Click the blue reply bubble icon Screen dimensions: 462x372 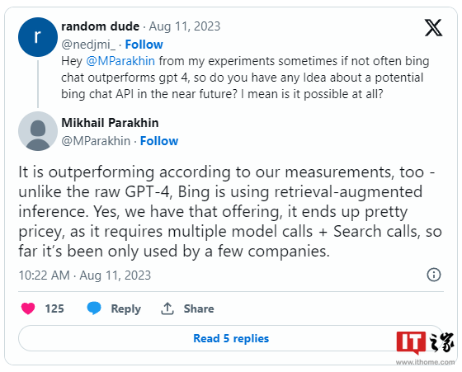(94, 308)
